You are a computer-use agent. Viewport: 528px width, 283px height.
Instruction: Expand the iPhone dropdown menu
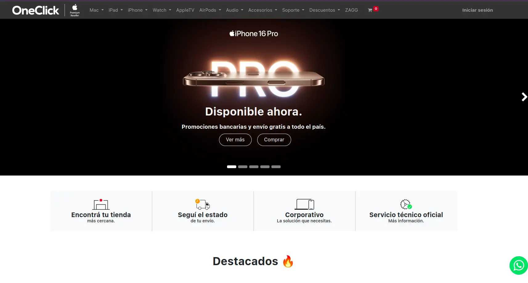[x=138, y=10]
